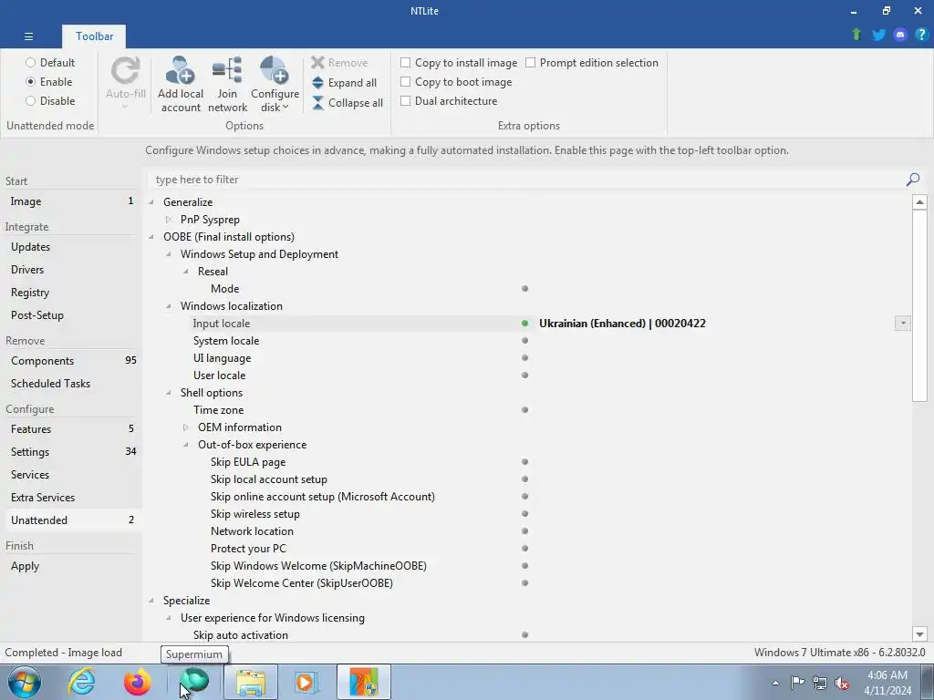Click the greyed Auto-fill icon
The width and height of the screenshot is (934, 700).
pyautogui.click(x=126, y=71)
